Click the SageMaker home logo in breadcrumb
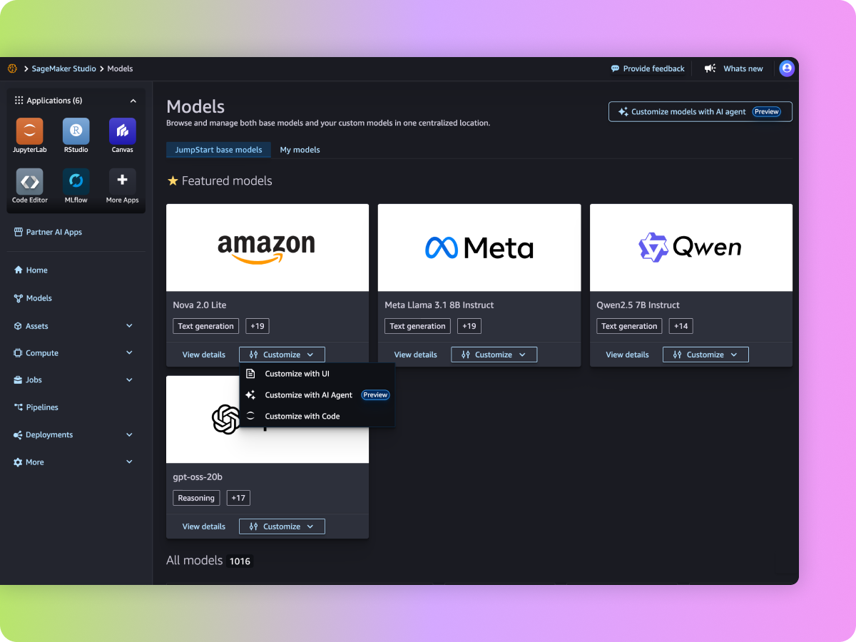This screenshot has height=642, width=856. 12,68
